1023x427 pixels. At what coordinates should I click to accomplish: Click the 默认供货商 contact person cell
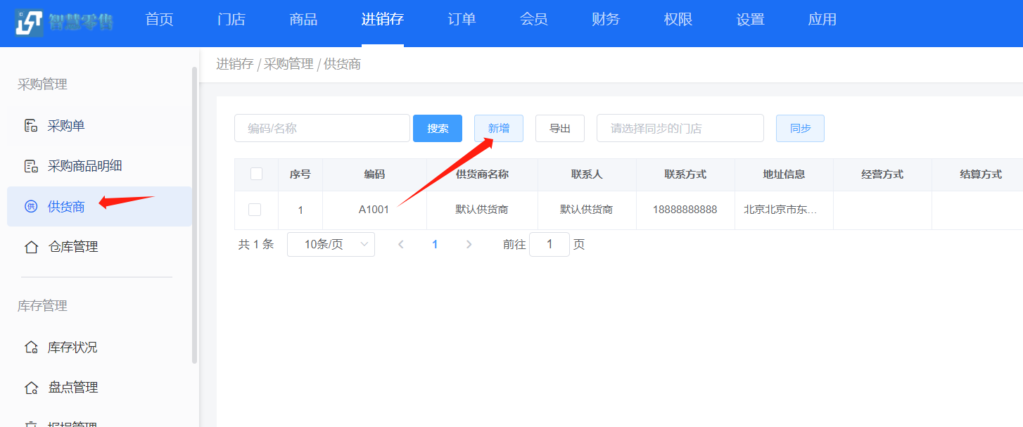(x=587, y=210)
